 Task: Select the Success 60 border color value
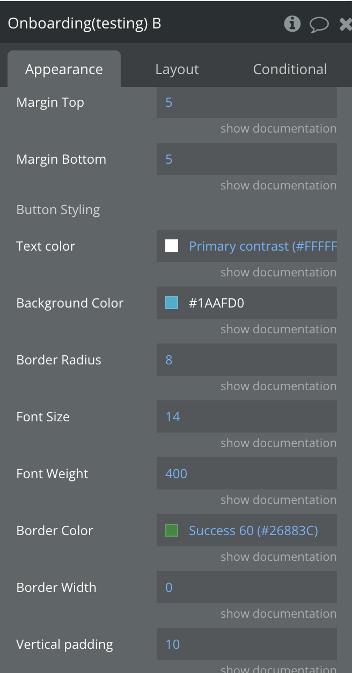pyautogui.click(x=253, y=531)
